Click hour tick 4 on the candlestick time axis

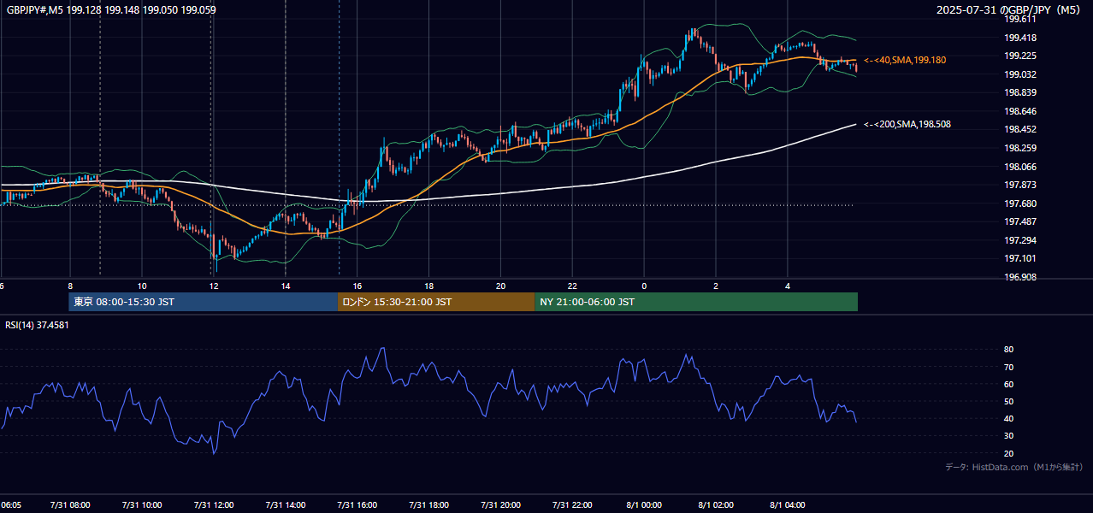(x=788, y=286)
